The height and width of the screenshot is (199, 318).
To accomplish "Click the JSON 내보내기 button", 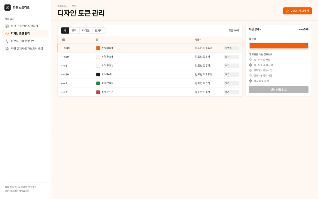I will [297, 11].
